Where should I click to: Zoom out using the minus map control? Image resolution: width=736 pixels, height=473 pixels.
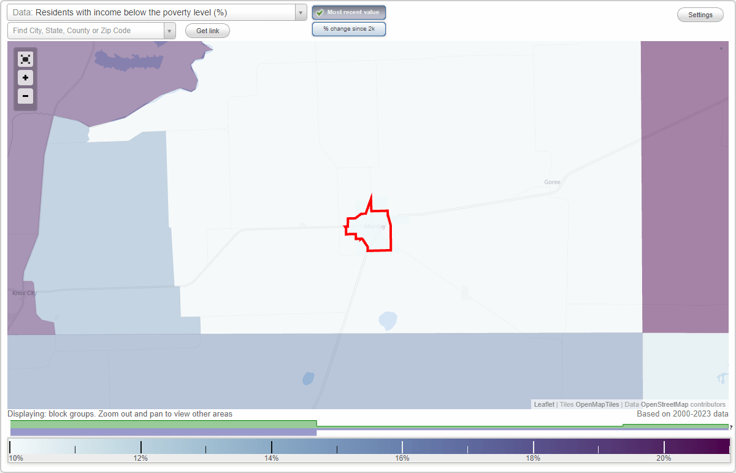25,96
